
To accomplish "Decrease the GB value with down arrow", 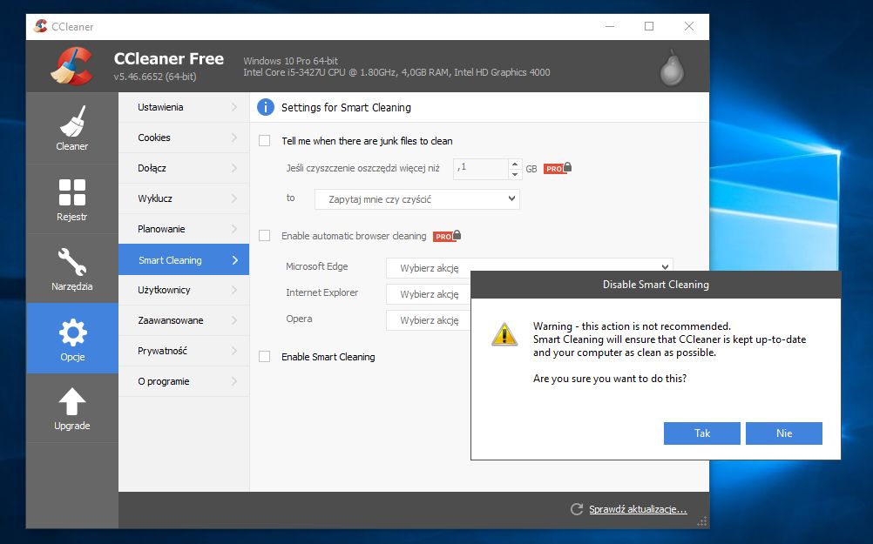I will pyautogui.click(x=515, y=174).
